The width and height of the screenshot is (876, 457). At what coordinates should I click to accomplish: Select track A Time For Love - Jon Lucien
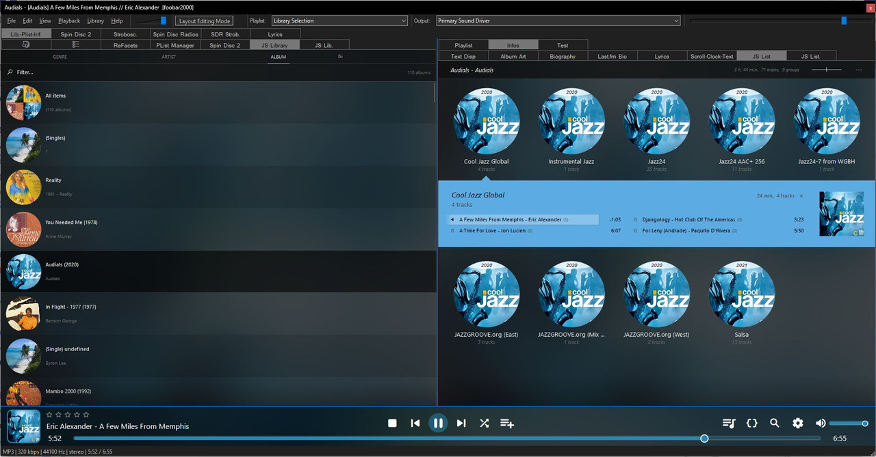[536, 231]
